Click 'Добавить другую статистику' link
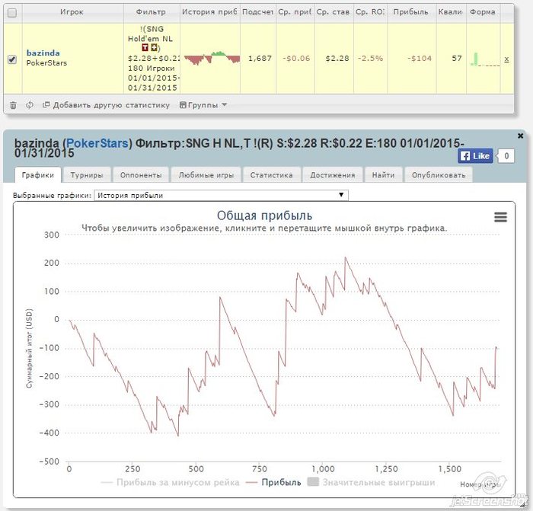 coord(106,105)
